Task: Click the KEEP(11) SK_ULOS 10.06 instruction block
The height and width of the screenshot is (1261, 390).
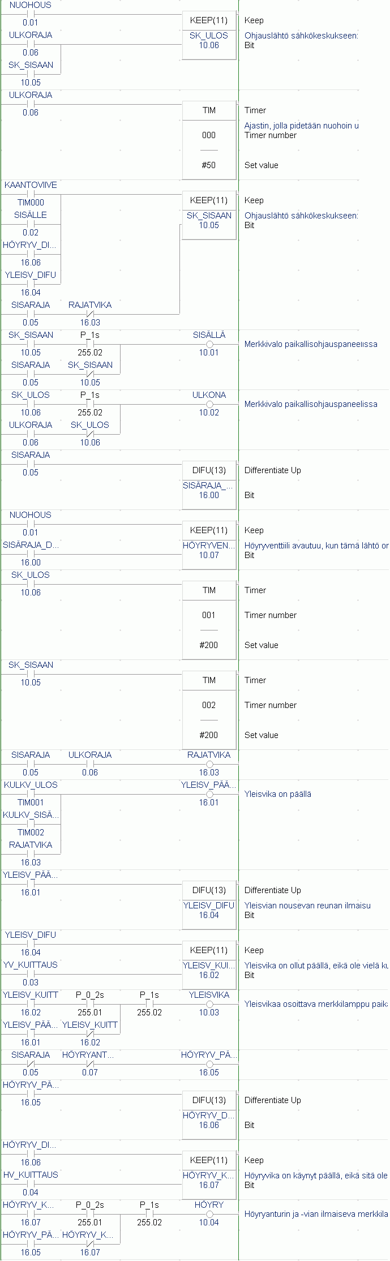Action: click(209, 35)
